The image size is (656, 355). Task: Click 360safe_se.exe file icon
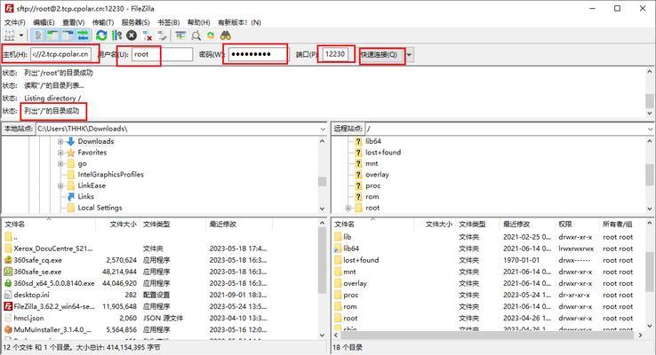pyautogui.click(x=8, y=272)
